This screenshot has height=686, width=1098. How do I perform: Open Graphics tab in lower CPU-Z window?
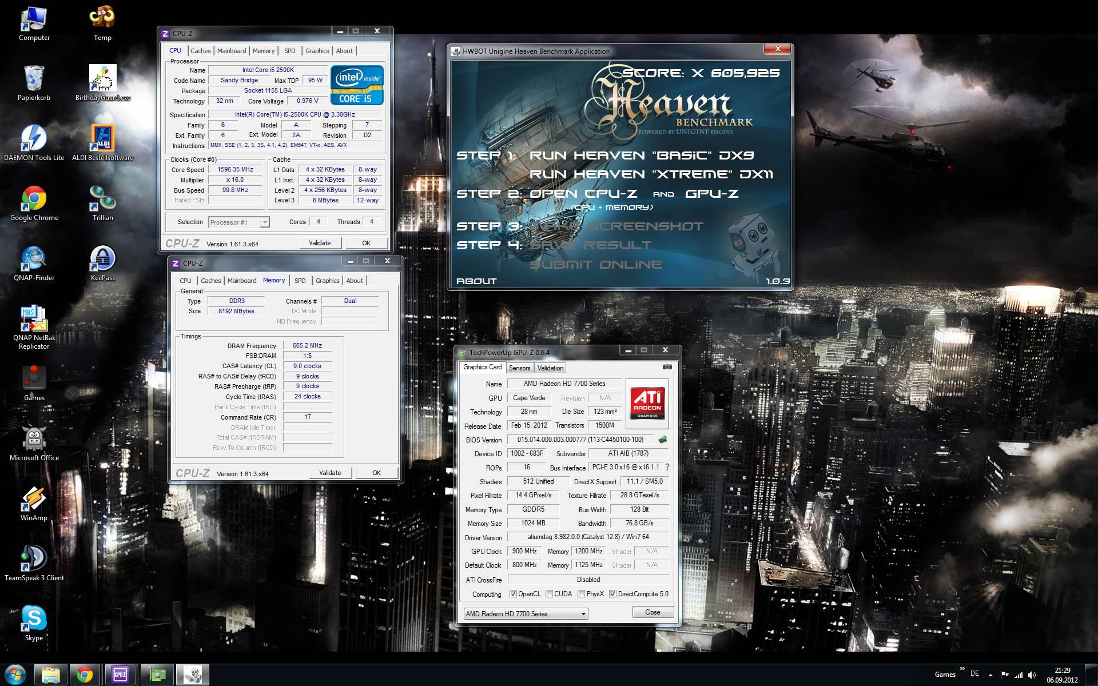click(327, 281)
